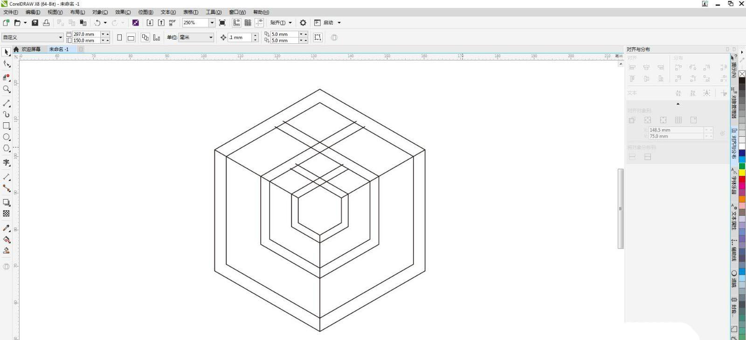746x340 pixels.
Task: Open the 单位 毫米 units dropdown
Action: click(x=211, y=38)
